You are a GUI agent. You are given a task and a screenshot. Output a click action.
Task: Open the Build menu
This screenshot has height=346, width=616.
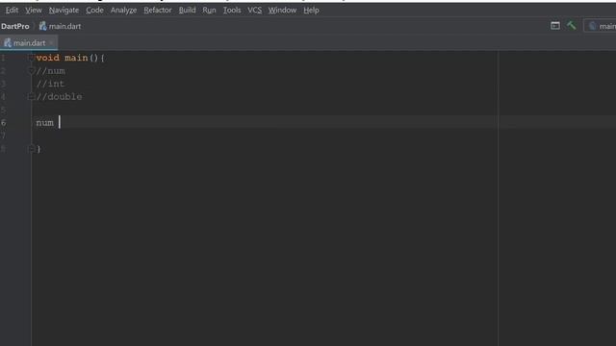pos(187,11)
